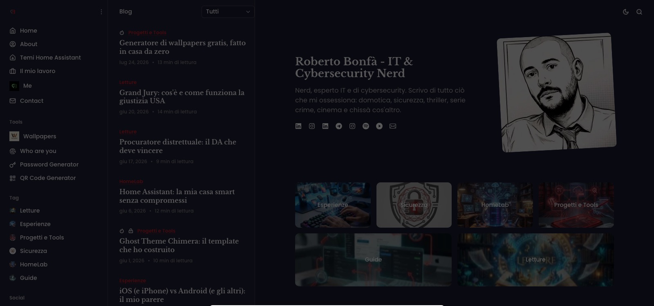Open the Esperienze category card
Screen dimensions: 654x306
pyautogui.click(x=333, y=205)
